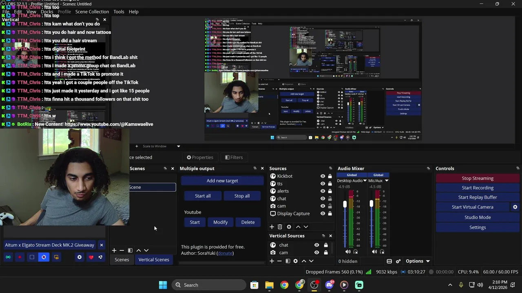Mute the Desktop Audio speaker

[x=348, y=252]
